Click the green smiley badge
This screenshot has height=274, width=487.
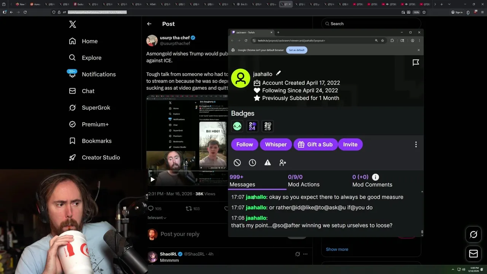click(237, 126)
